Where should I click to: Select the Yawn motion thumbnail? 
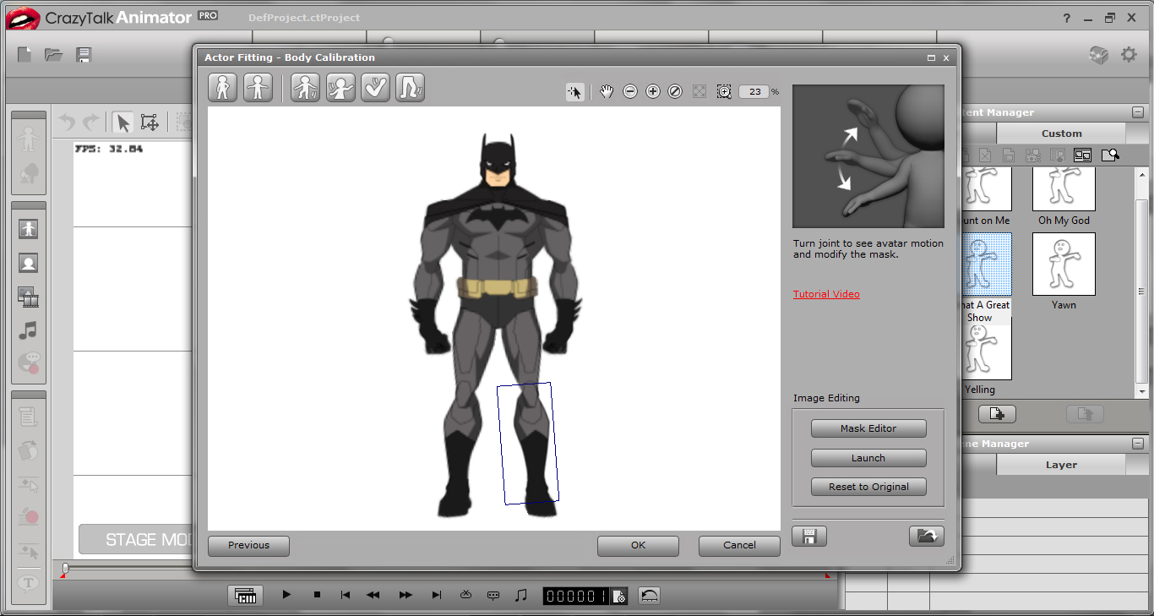pyautogui.click(x=1064, y=264)
